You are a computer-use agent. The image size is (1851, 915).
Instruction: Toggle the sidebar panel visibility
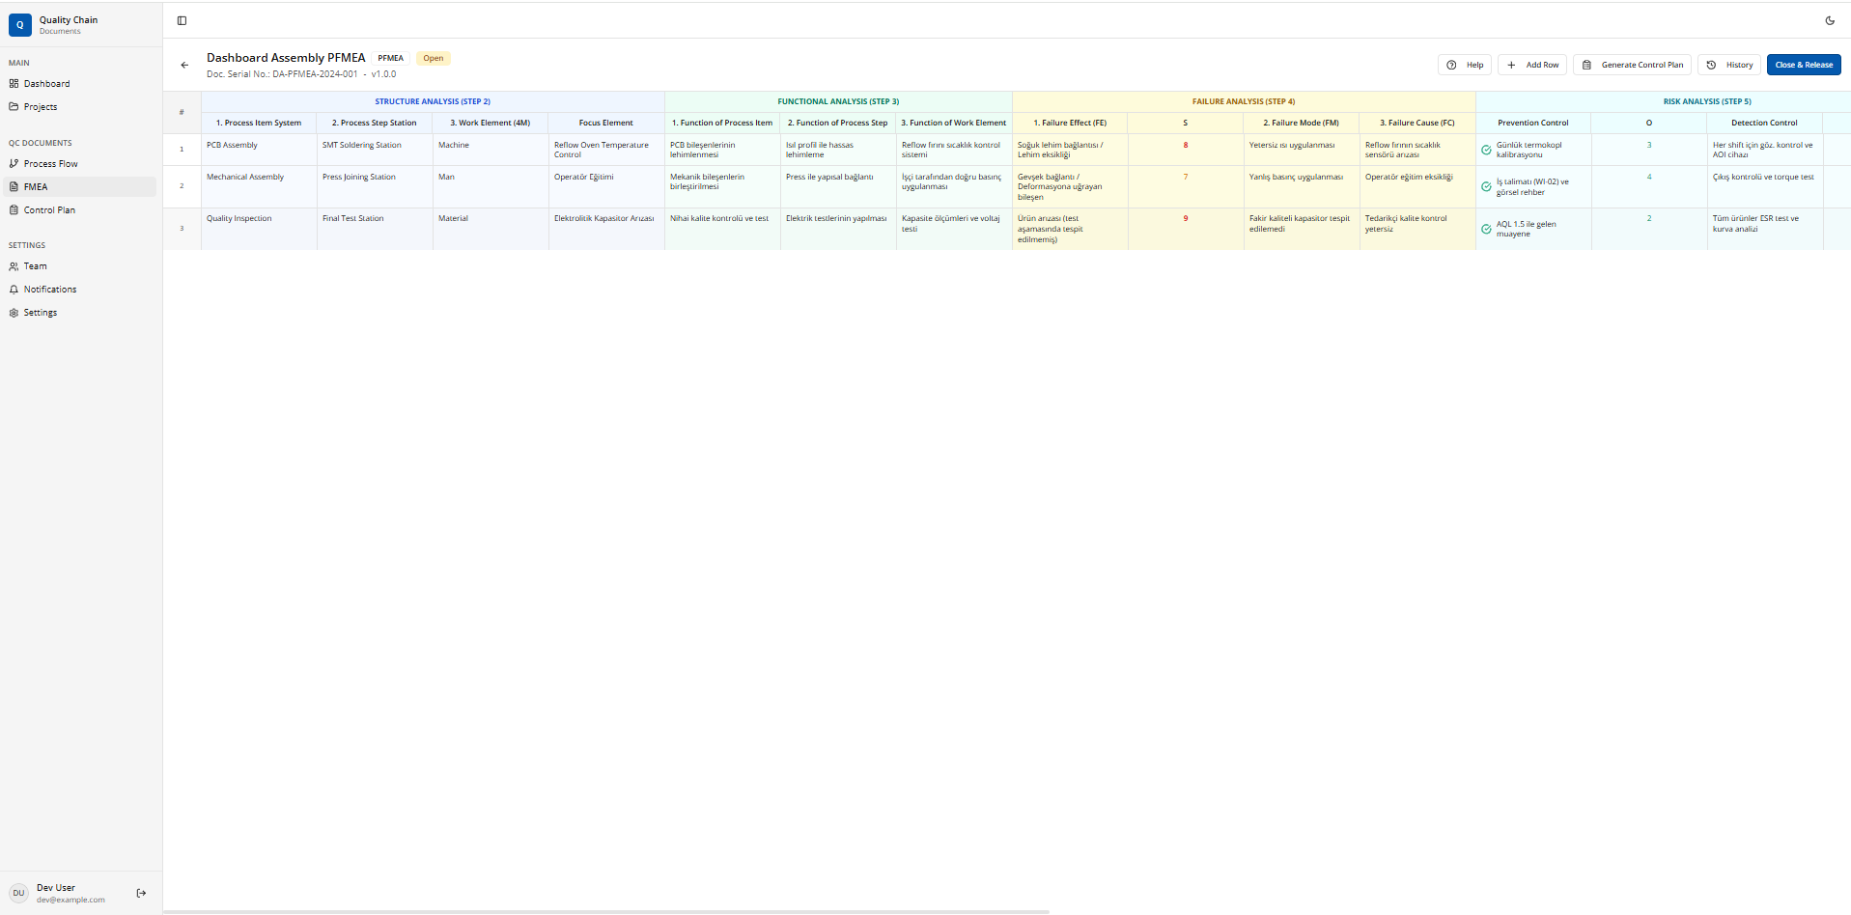(x=182, y=20)
